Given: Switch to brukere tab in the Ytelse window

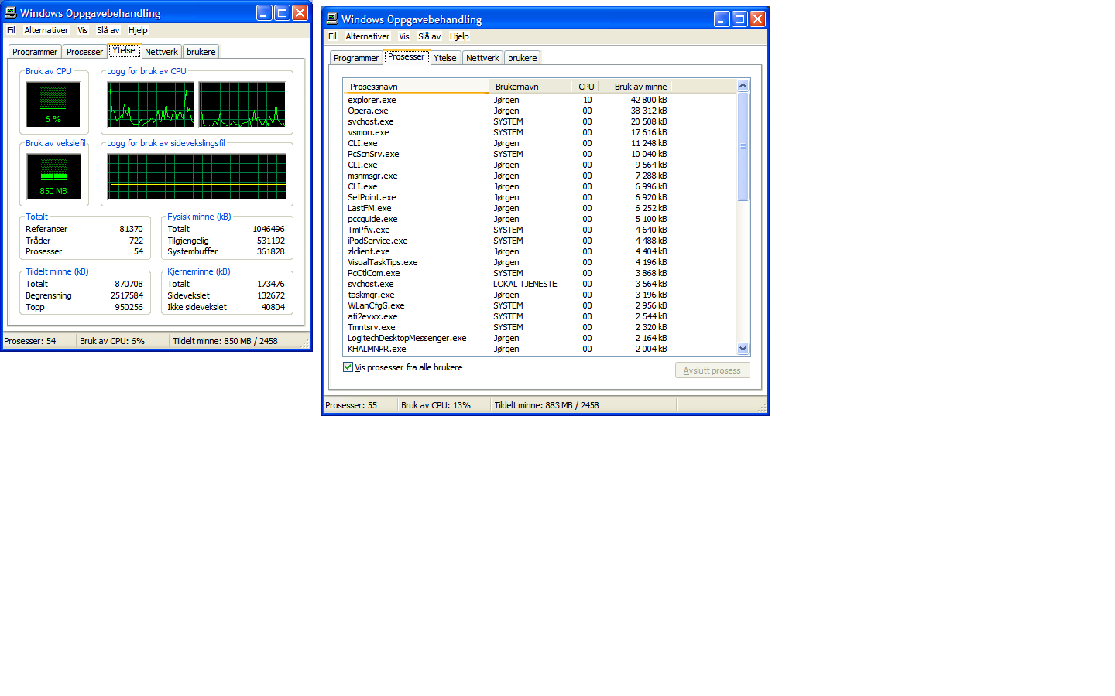Looking at the screenshot, I should (201, 52).
